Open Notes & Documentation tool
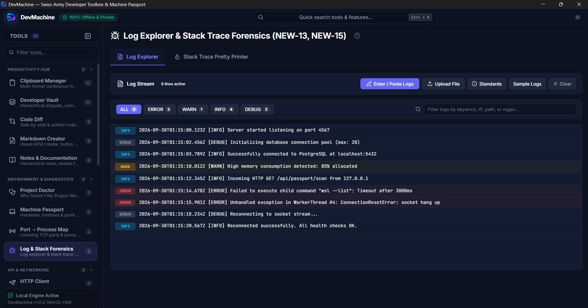Screen dimensions: 588x308 coord(50,161)
